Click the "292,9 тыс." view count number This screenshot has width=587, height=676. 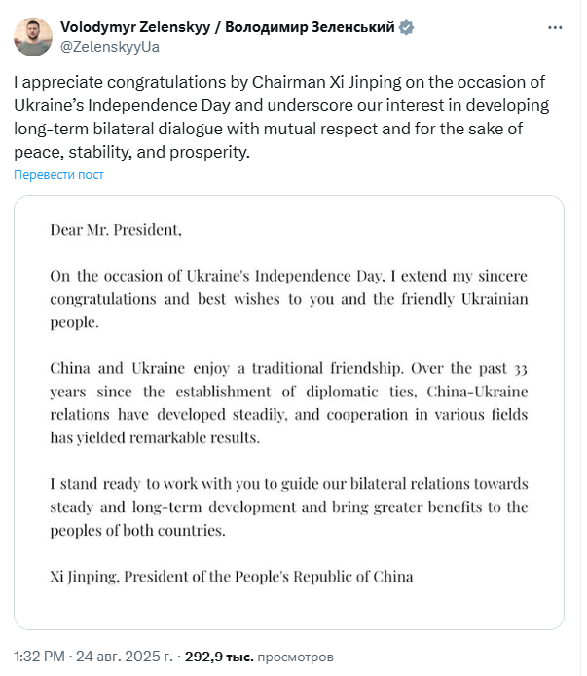tap(220, 657)
